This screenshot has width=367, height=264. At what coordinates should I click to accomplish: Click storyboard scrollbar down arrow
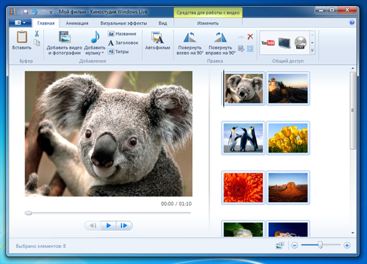point(353,233)
